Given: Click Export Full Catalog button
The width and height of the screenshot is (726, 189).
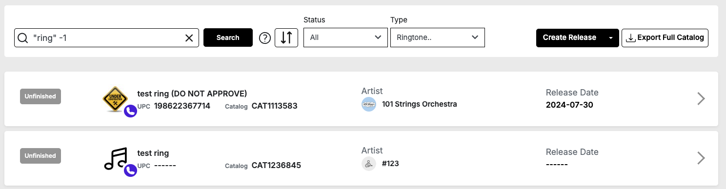Looking at the screenshot, I should pos(665,38).
